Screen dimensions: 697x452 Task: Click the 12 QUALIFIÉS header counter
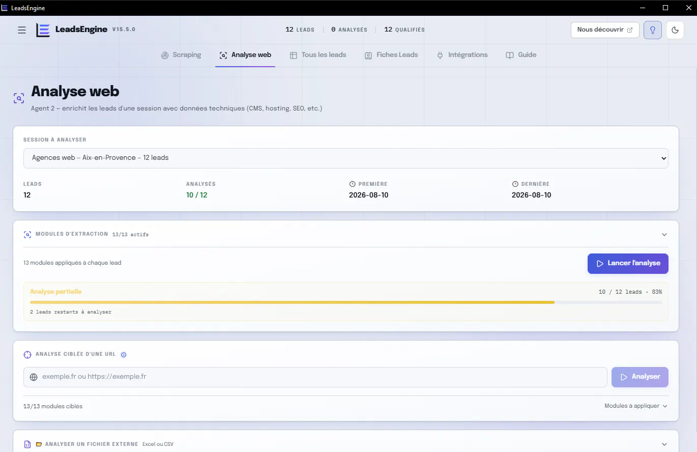click(x=404, y=30)
